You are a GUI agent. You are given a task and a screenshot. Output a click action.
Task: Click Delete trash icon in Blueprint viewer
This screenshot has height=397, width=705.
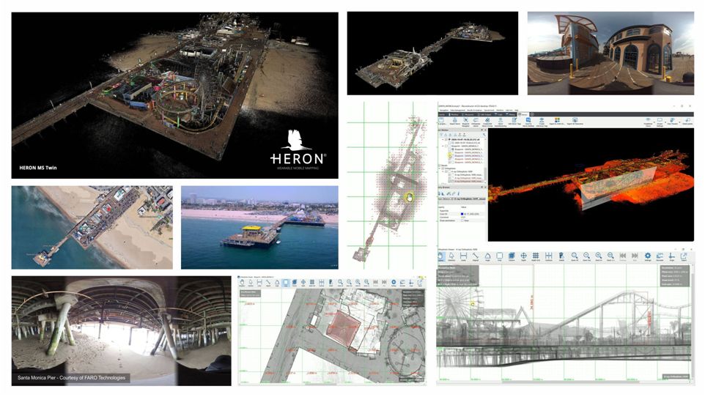(331, 283)
